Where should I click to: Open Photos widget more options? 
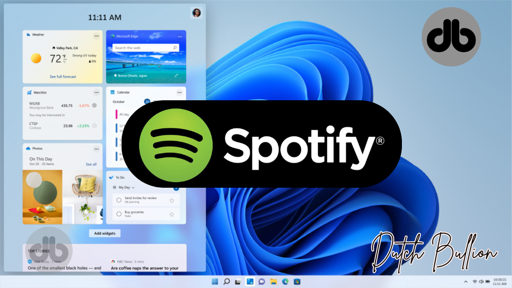point(97,149)
